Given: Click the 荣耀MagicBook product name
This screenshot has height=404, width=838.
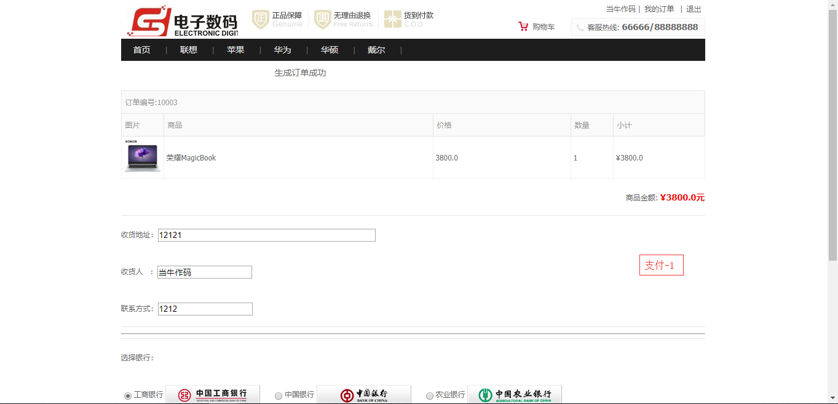Looking at the screenshot, I should pos(191,158).
